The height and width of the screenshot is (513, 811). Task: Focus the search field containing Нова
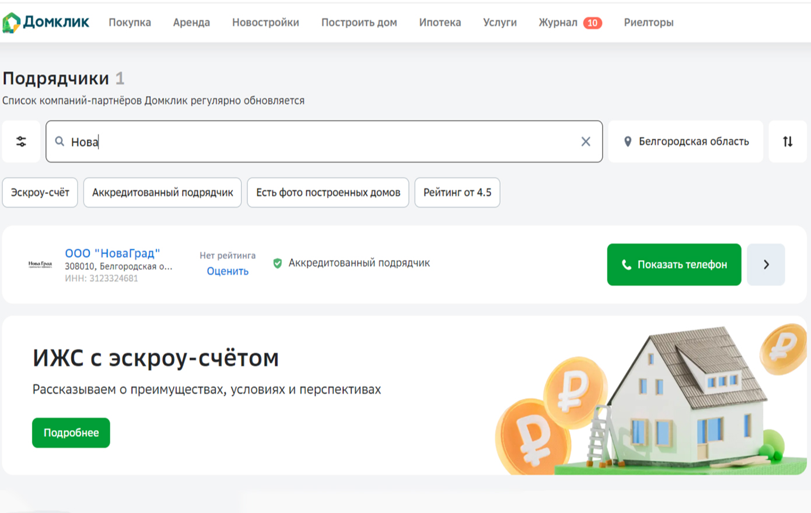pos(324,142)
